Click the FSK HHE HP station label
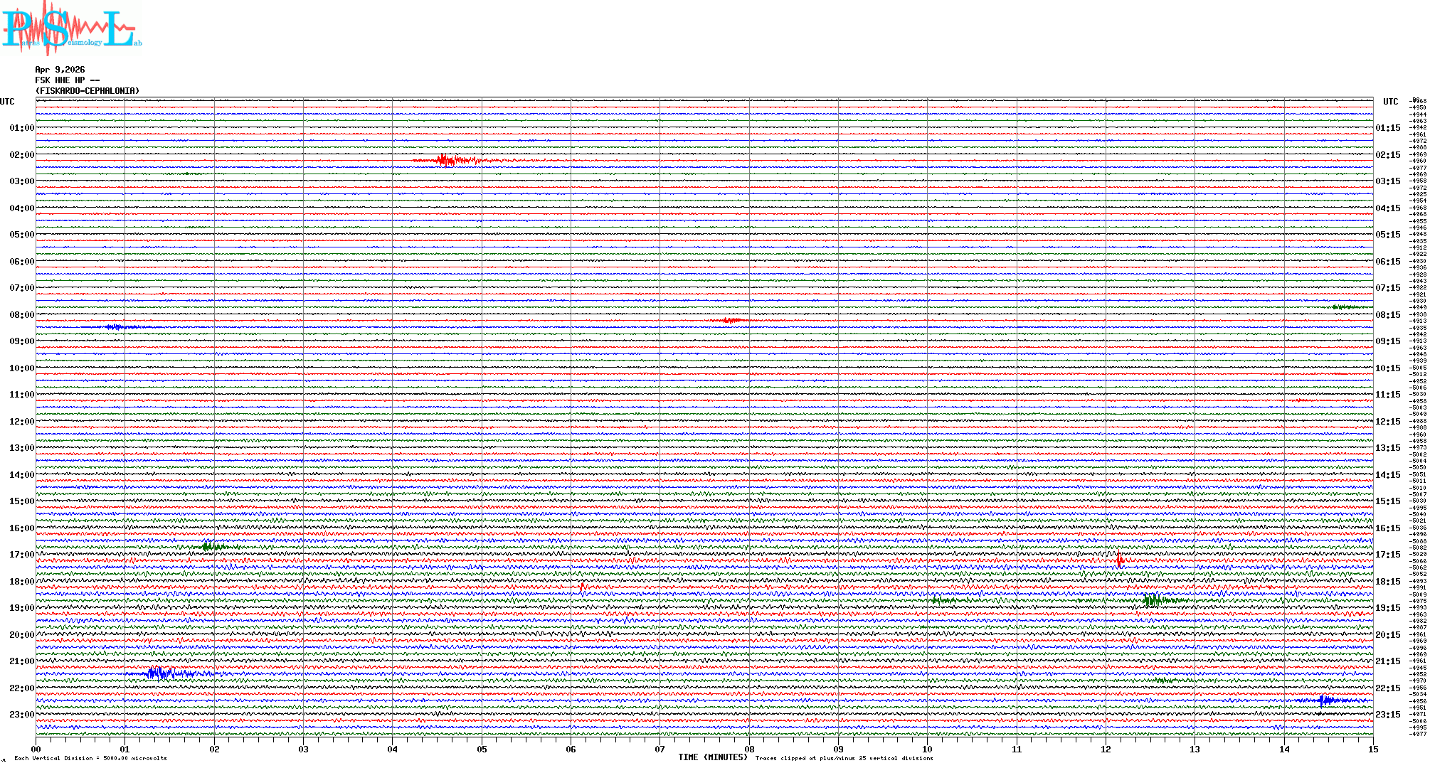The image size is (1430, 768). click(x=67, y=80)
